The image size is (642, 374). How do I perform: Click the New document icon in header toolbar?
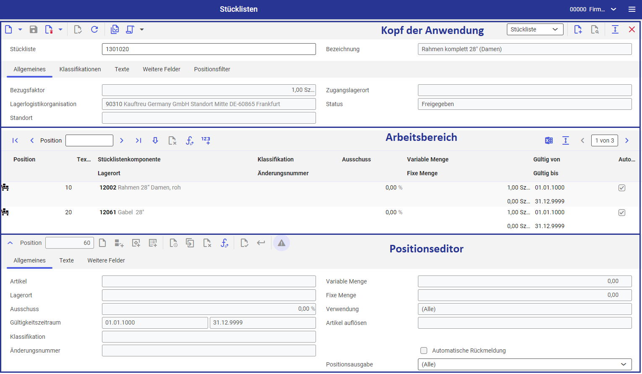(x=8, y=29)
